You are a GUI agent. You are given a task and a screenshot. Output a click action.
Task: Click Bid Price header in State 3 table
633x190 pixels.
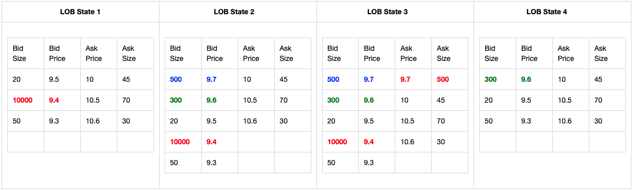pyautogui.click(x=372, y=53)
